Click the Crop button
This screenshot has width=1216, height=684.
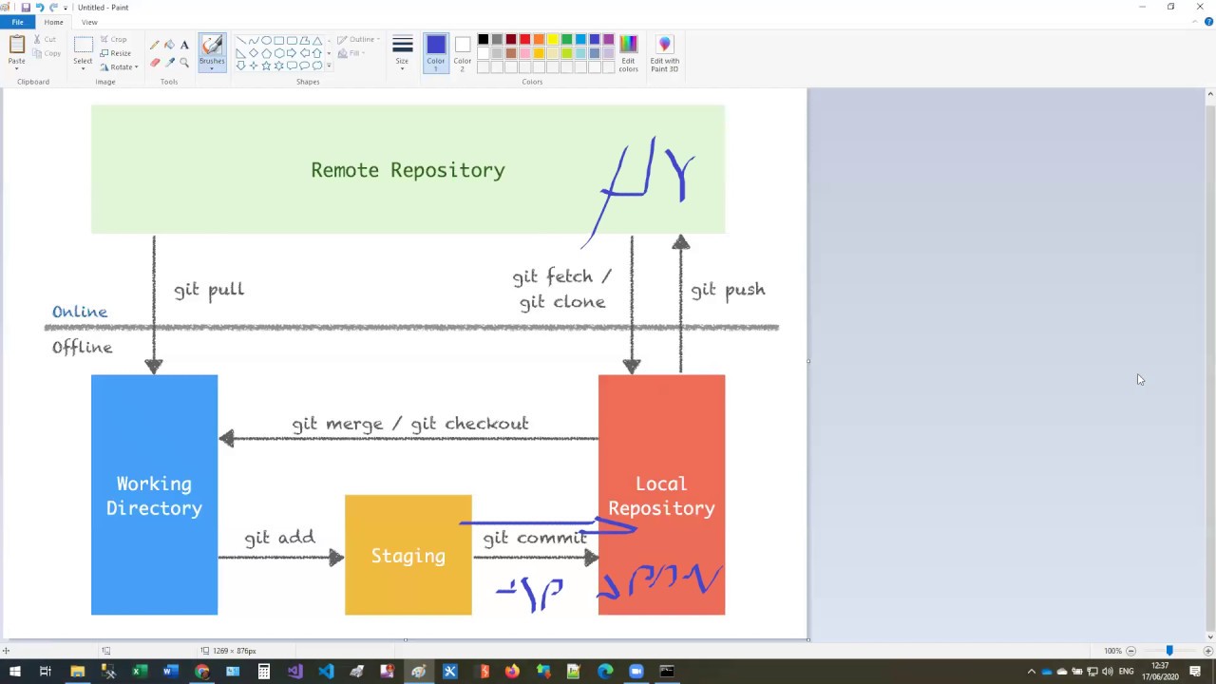114,39
